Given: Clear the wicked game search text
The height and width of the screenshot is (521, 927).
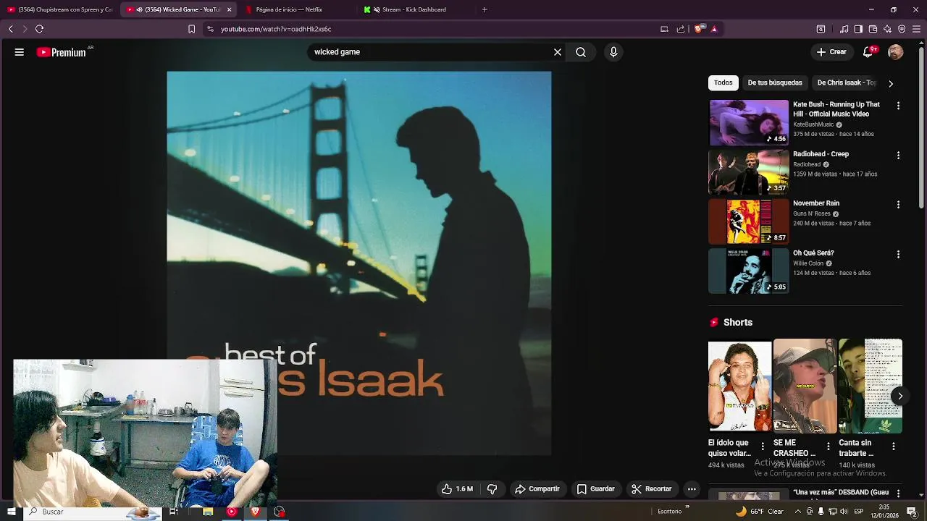Looking at the screenshot, I should (x=558, y=52).
